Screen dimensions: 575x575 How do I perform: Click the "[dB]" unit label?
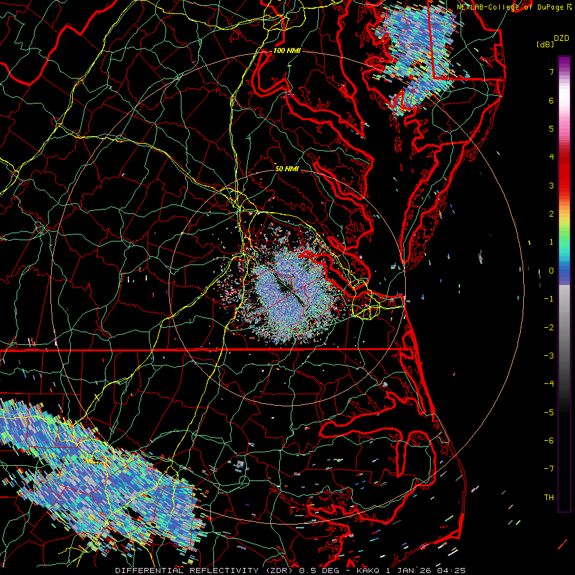coord(545,44)
